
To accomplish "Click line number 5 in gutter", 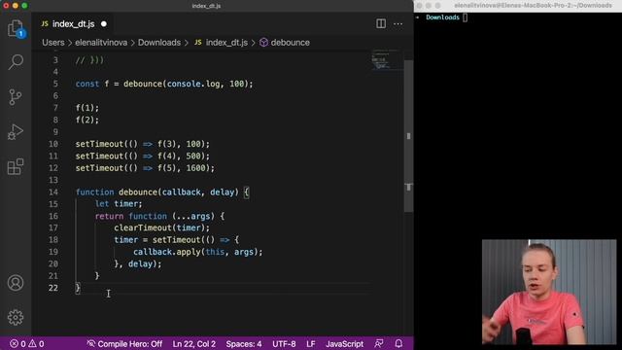I will [55, 84].
